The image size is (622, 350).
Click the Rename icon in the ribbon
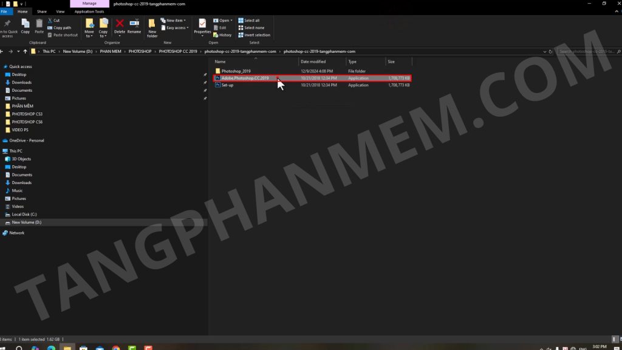(x=134, y=24)
